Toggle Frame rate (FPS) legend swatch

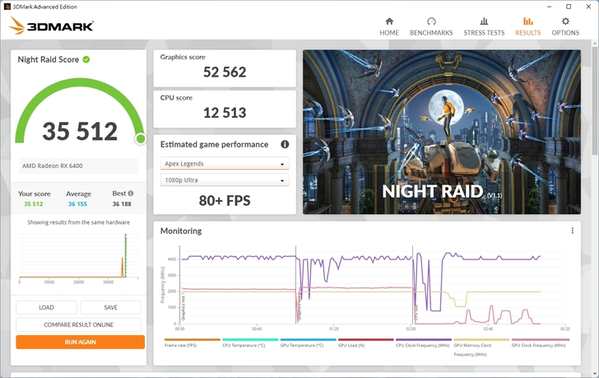point(193,339)
